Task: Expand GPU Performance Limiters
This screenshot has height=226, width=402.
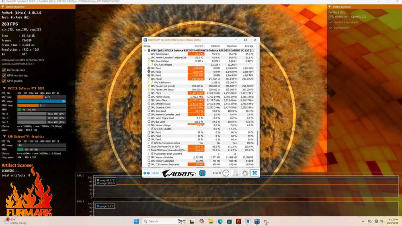Action: 149,143
